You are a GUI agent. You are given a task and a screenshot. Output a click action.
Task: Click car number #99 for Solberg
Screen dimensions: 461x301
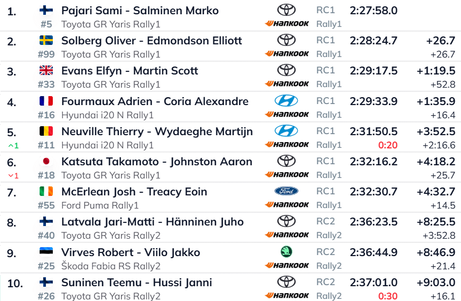pos(46,54)
